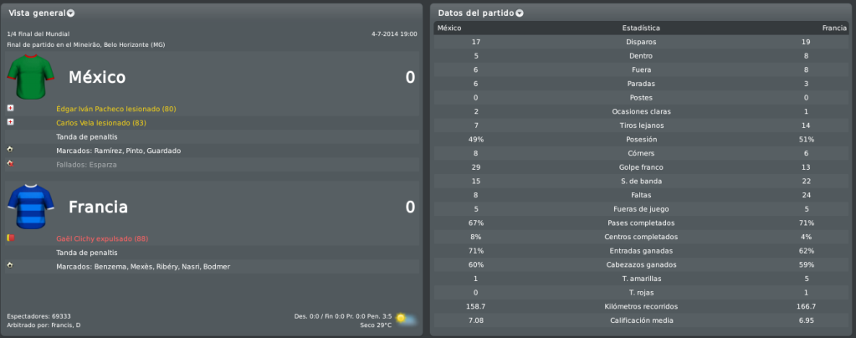The width and height of the screenshot is (856, 338).
Task: Open the Vista general panel title
Action: point(37,13)
